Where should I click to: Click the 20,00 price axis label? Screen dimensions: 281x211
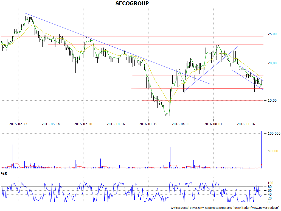pyautogui.click(x=272, y=63)
